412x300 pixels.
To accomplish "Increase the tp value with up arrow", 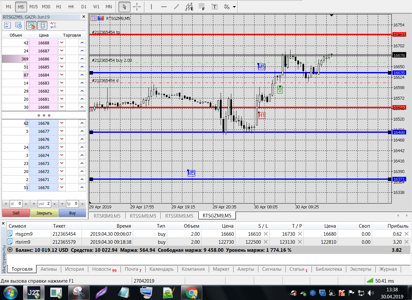I will point(83,204).
